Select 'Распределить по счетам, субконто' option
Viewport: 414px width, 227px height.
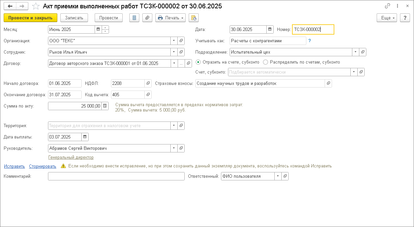tap(266, 62)
